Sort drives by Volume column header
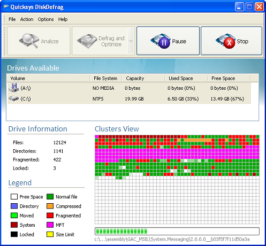The height and width of the screenshot is (246, 266). (x=48, y=78)
